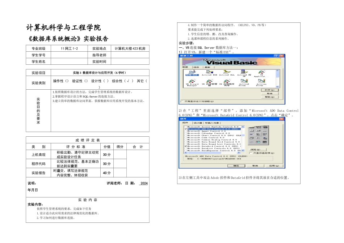
Task: Click 取消 in the 新建工程 dialog
Action: pyautogui.click(x=270, y=94)
